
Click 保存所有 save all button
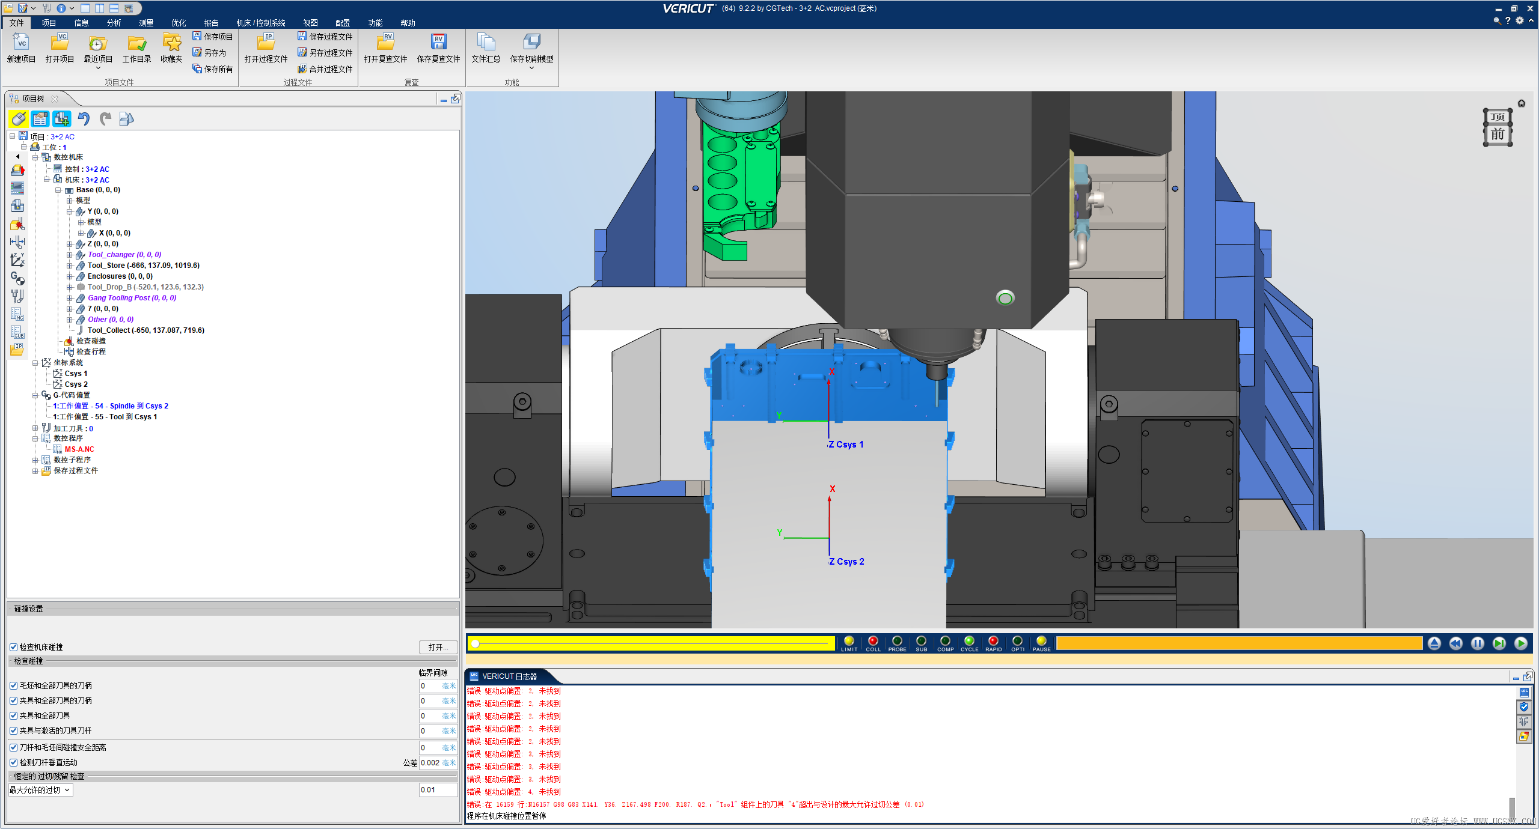212,69
